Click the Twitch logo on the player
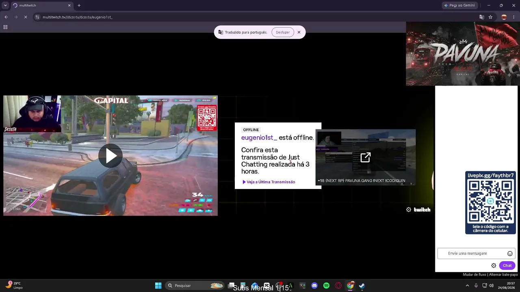520x292 pixels. click(422, 210)
